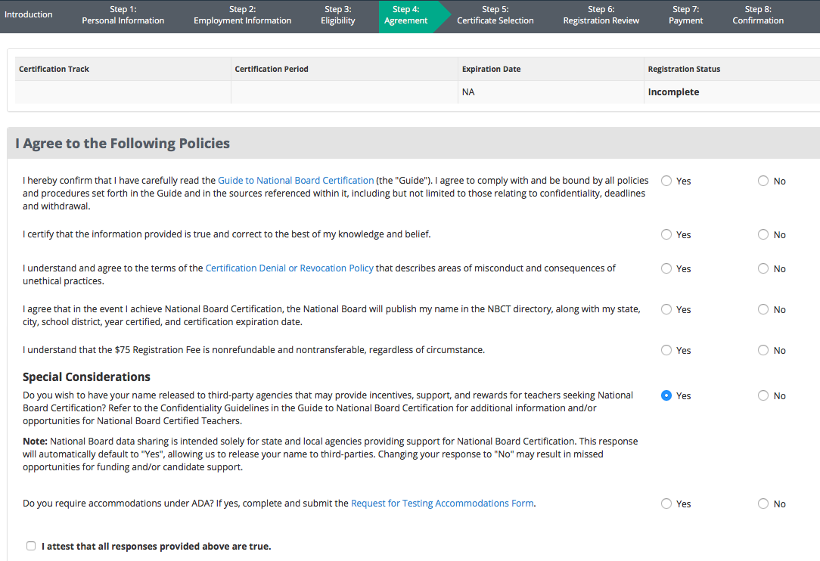
Task: Switch to Step 2: Employment Information
Action: (x=242, y=15)
